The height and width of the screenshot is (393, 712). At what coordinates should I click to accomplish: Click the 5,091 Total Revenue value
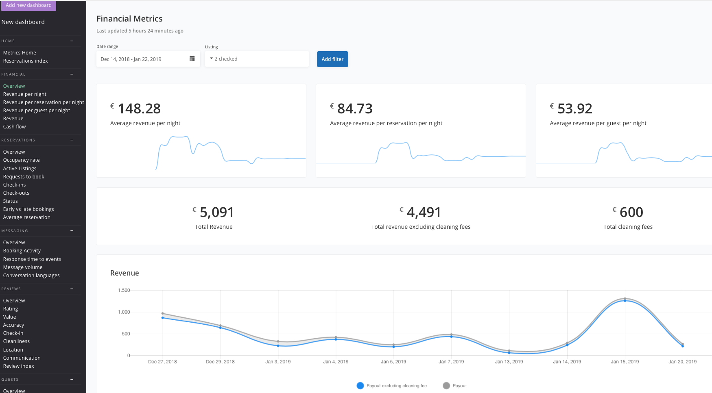pos(217,212)
